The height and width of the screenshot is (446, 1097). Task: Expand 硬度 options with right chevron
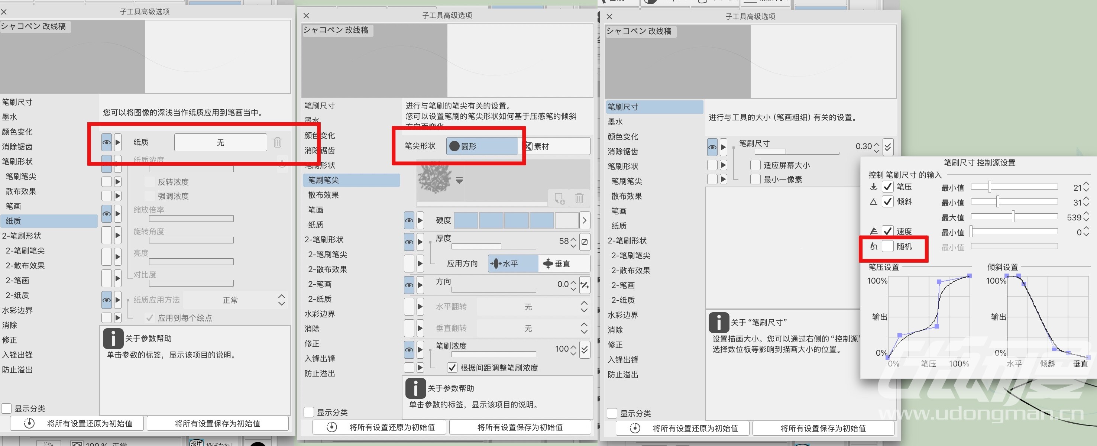pos(584,220)
